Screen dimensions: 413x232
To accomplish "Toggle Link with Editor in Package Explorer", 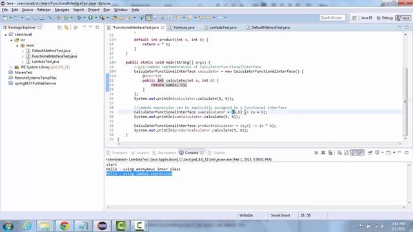I will click(66, 27).
